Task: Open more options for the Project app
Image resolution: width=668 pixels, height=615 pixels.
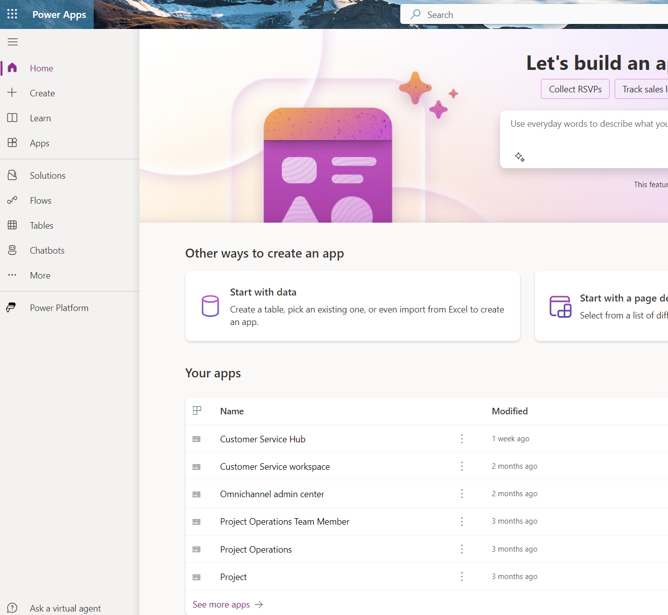Action: click(x=462, y=577)
